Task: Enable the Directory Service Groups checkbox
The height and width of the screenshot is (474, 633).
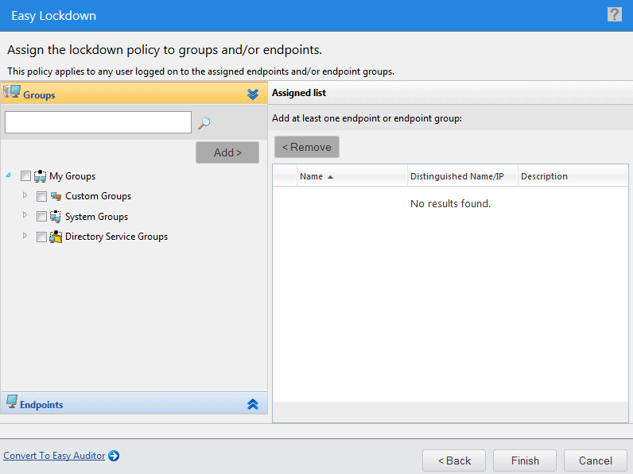Action: pos(41,237)
